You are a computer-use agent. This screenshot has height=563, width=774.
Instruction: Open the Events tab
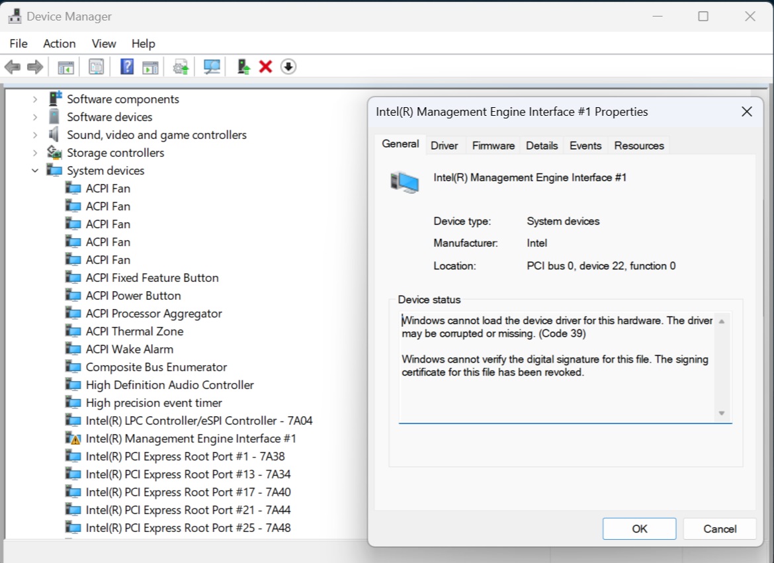coord(585,146)
